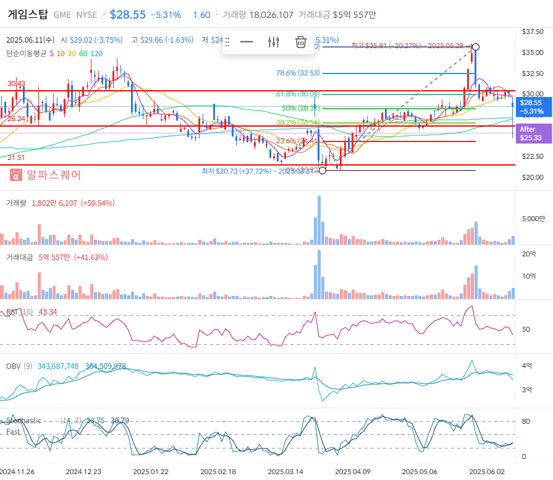Click the $37.50 price axis label

[533, 32]
